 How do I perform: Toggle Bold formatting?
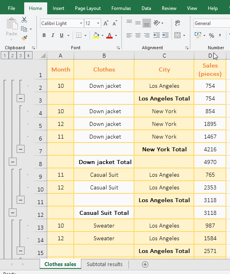tap(44, 35)
